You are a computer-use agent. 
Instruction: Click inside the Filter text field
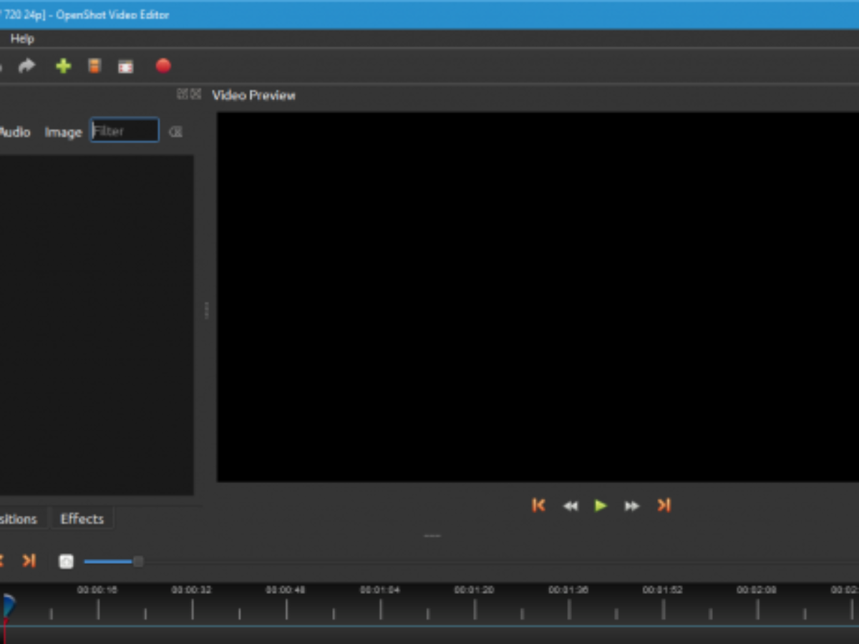[x=125, y=131]
